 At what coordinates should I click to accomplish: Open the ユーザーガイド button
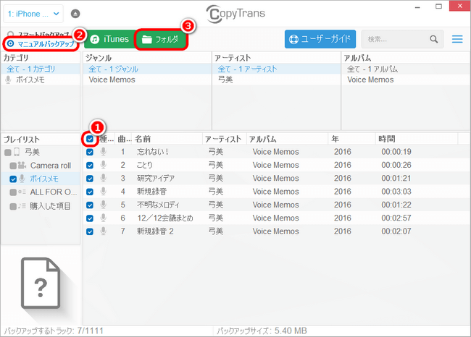320,39
